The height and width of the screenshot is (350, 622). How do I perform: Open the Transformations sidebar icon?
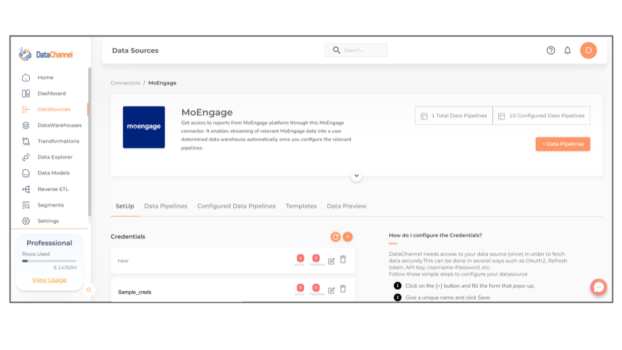[x=26, y=141]
